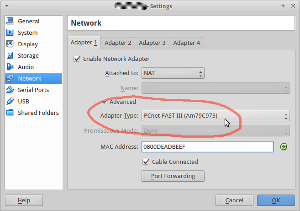This screenshot has width=300, height=211.
Task: Open the General settings icon
Action: coord(10,21)
